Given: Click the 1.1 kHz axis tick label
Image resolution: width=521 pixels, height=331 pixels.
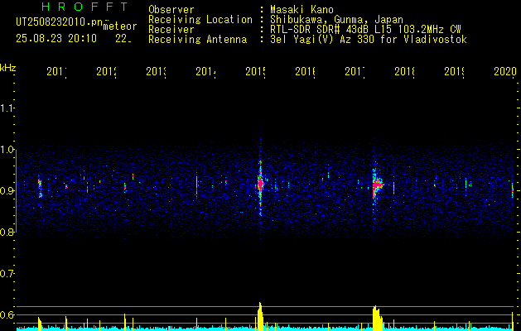Looking at the screenshot, I should click(7, 108).
